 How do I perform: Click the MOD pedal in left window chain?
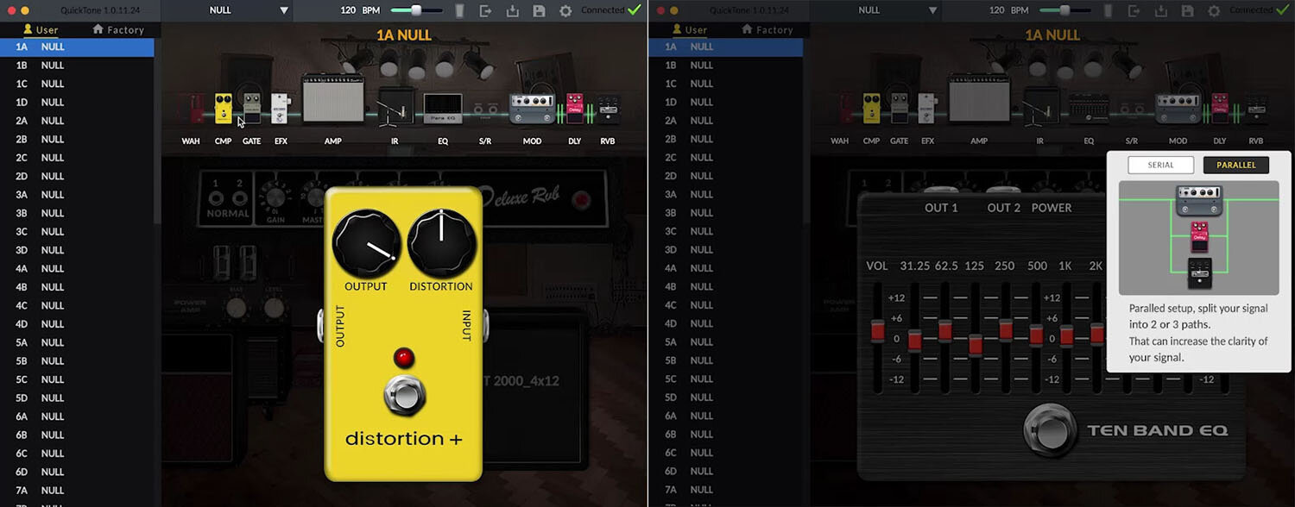(532, 109)
